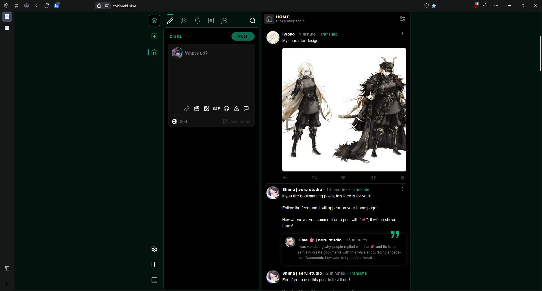Open the emoji picker
542x291 pixels.
(x=226, y=109)
